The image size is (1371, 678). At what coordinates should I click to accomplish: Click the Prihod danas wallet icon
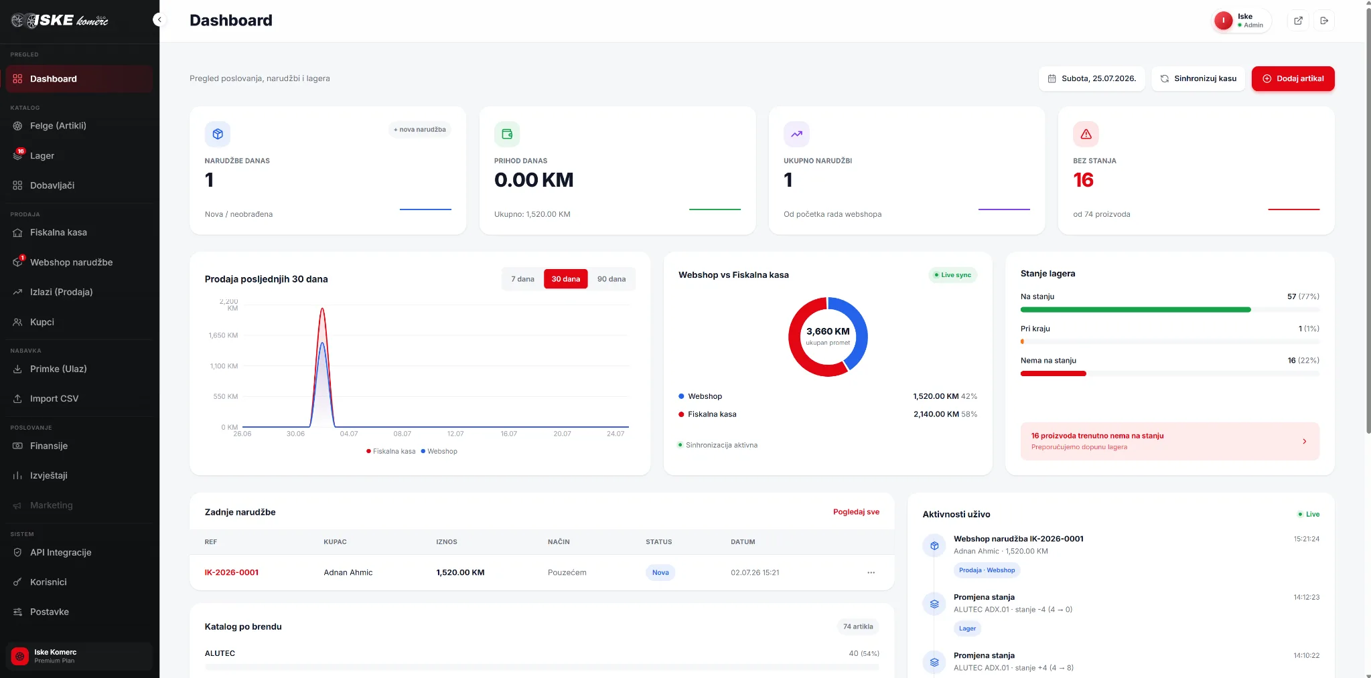point(507,134)
